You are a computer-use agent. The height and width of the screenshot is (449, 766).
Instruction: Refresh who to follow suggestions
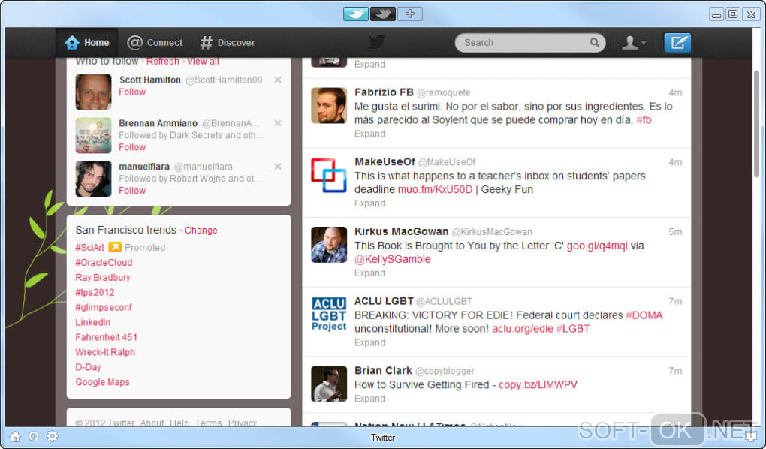163,62
